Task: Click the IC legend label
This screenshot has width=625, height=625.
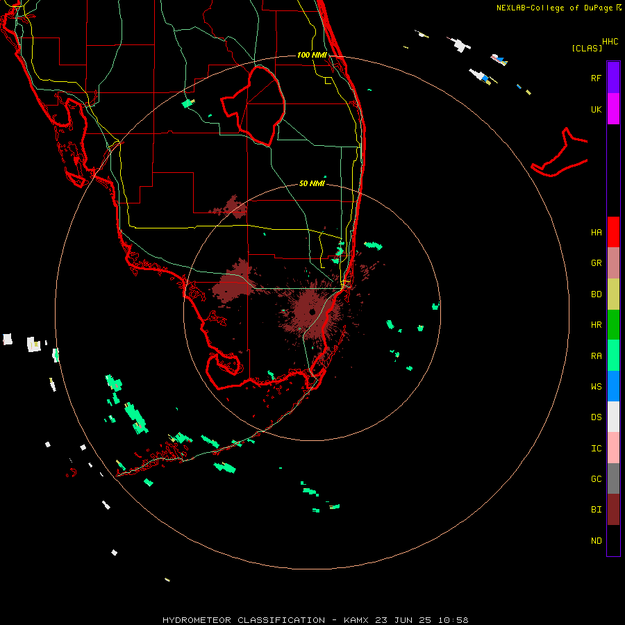Action: tap(596, 449)
